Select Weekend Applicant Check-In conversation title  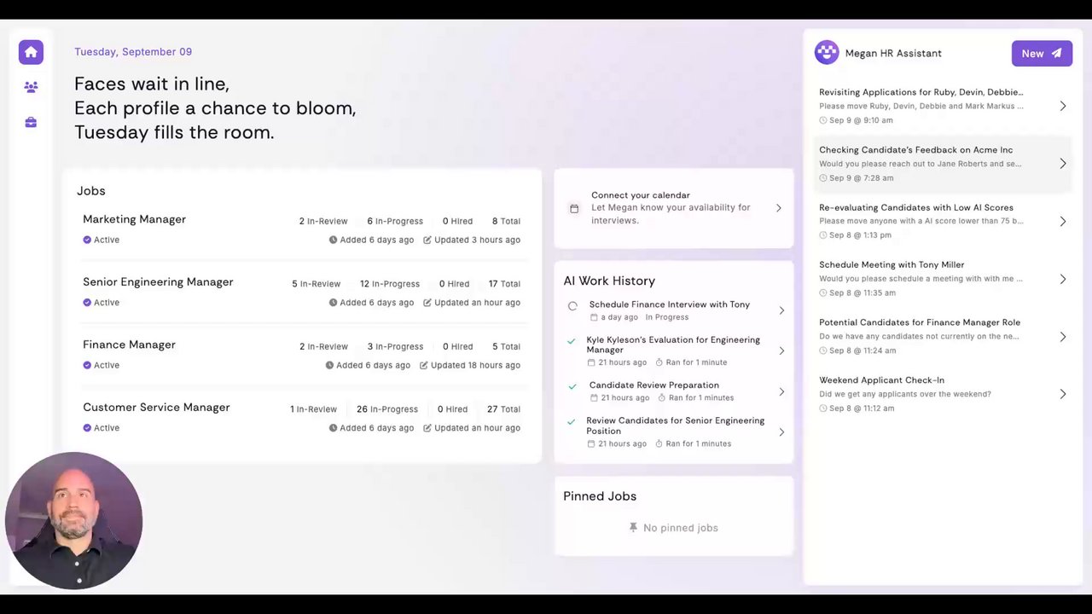point(881,380)
